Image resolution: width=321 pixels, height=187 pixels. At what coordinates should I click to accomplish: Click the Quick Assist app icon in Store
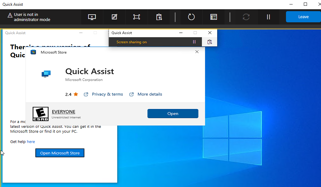click(x=46, y=74)
